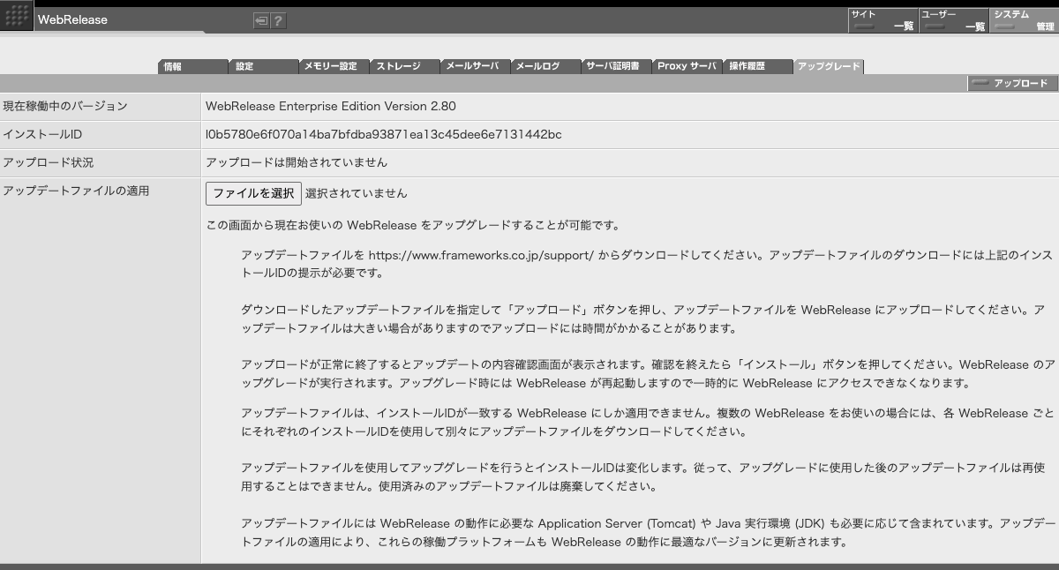The image size is (1059, 570).
Task: Switch to the 情報 tab
Action: [x=193, y=66]
